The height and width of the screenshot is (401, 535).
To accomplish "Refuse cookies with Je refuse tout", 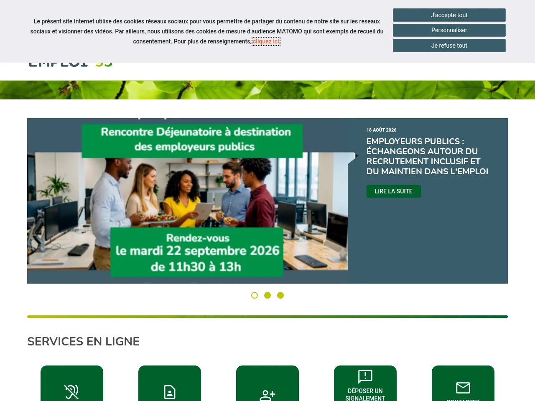I will 449,46.
